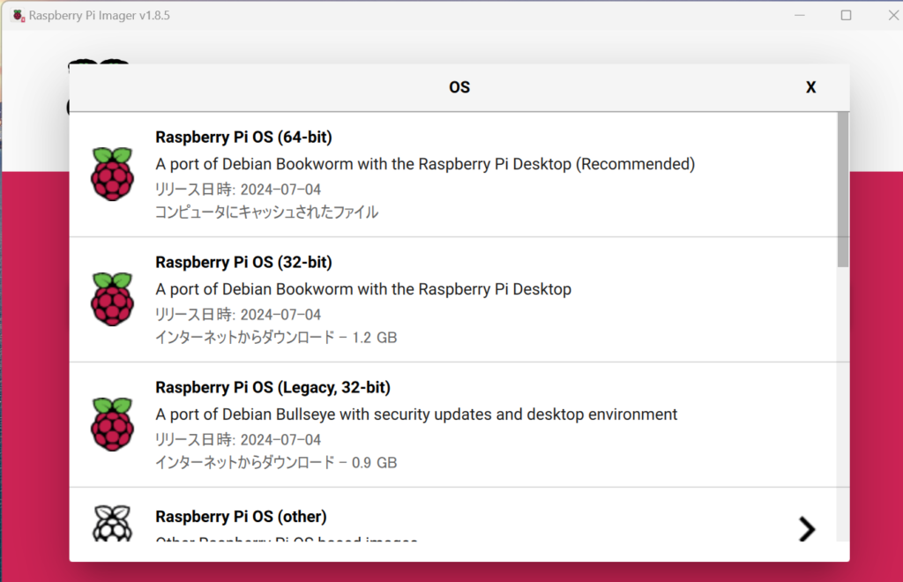This screenshot has width=903, height=582.
Task: Minimize the Raspberry Pi Imager window
Action: (800, 15)
